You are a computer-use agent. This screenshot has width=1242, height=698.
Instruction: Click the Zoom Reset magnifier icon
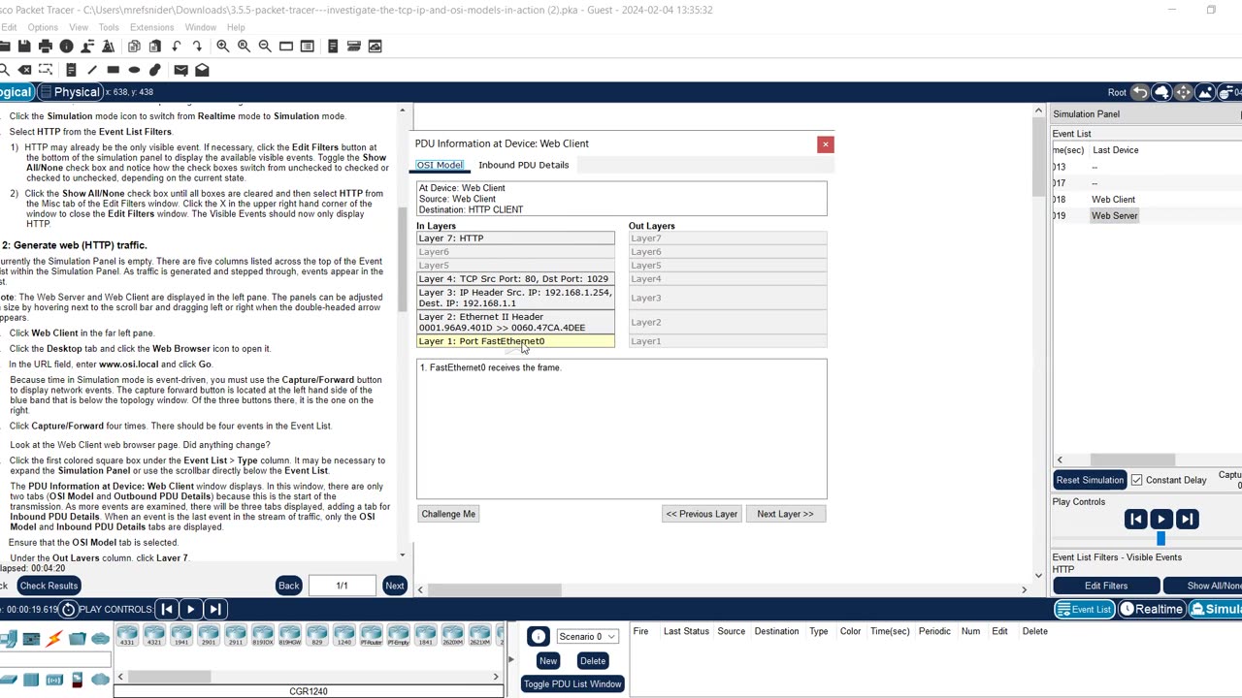[244, 47]
